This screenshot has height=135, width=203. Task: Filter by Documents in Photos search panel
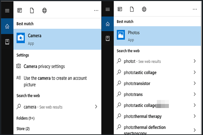132,9
